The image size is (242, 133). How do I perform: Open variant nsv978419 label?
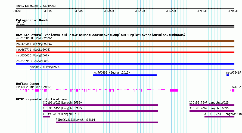tap(234, 72)
